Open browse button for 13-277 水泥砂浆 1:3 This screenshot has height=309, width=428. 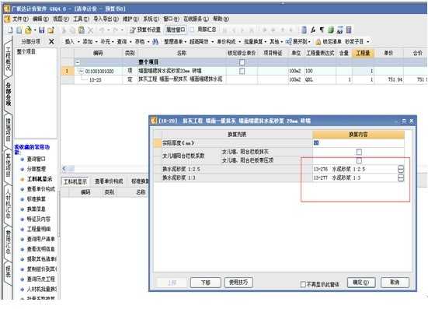click(x=401, y=177)
